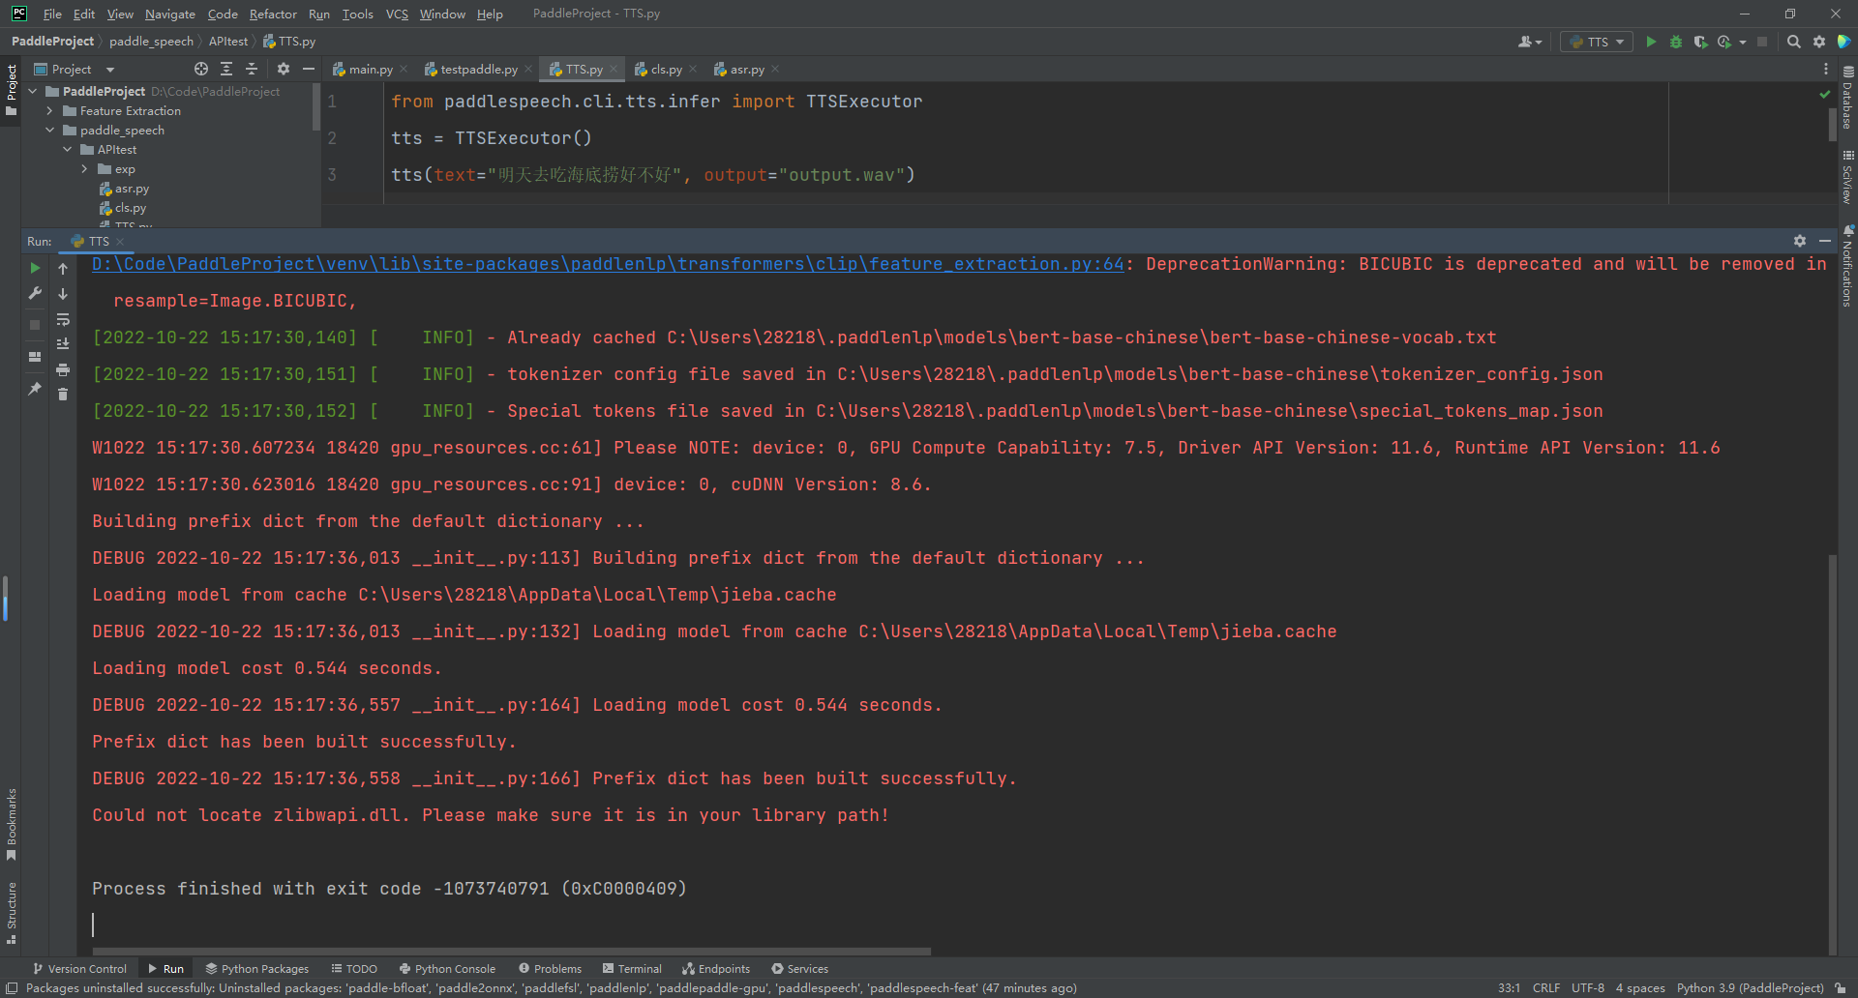The height and width of the screenshot is (998, 1858).
Task: Collapse the paddle_speech folder
Action: point(50,131)
